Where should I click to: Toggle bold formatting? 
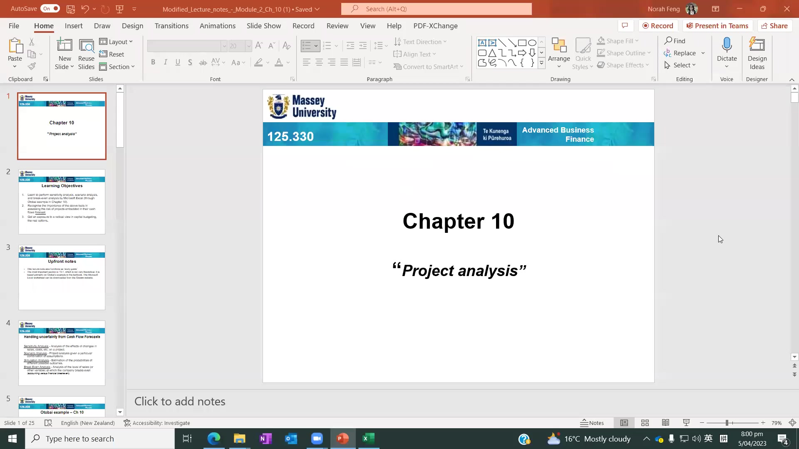[x=153, y=62]
